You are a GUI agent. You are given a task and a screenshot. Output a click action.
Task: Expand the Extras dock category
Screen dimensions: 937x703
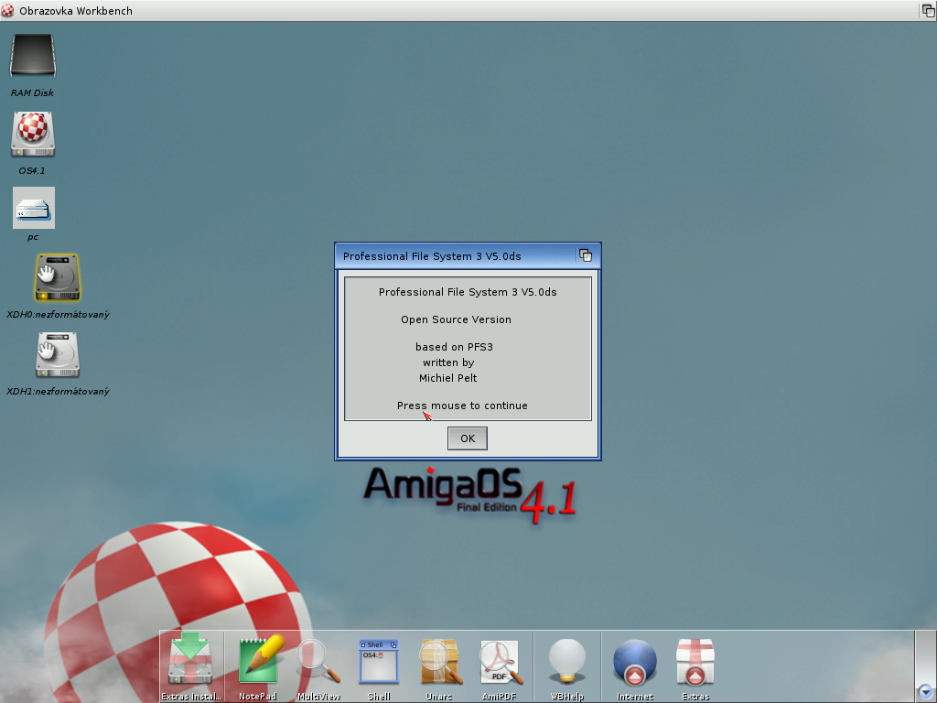(695, 661)
